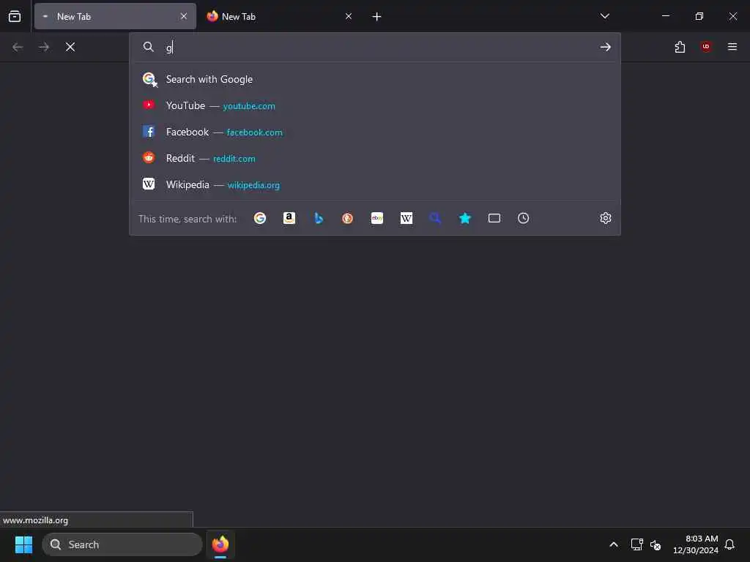This screenshot has width=750, height=562.
Task: Select the YouTube suggestion row
Action: pyautogui.click(x=375, y=105)
